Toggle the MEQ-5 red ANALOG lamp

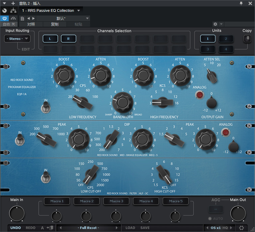pos(226,132)
